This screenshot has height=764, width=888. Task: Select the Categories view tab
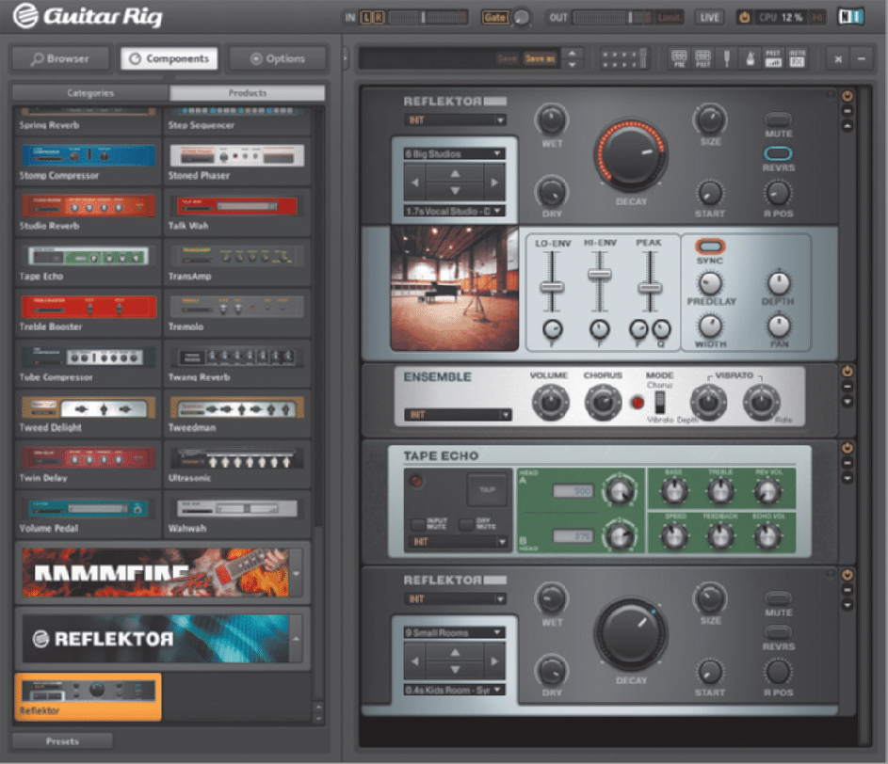[90, 93]
